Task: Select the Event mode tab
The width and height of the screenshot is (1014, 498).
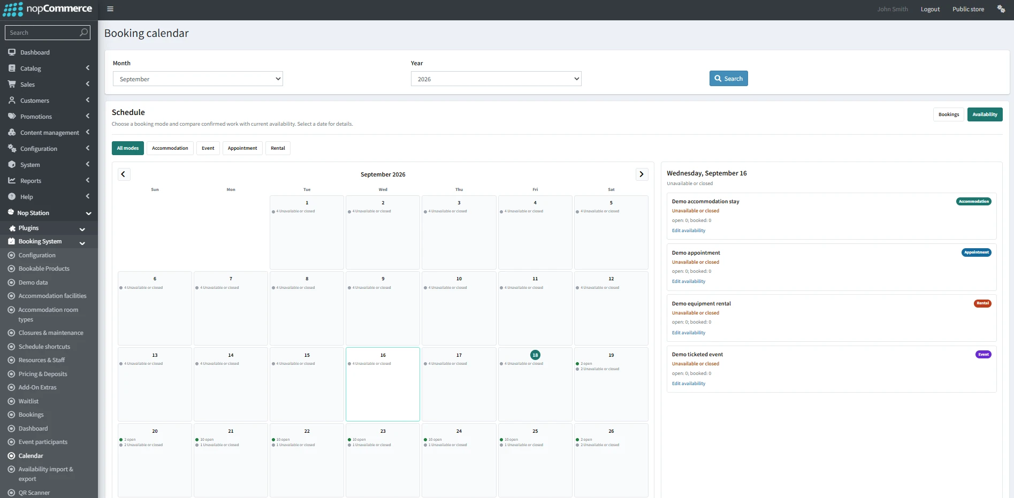Action: tap(208, 148)
